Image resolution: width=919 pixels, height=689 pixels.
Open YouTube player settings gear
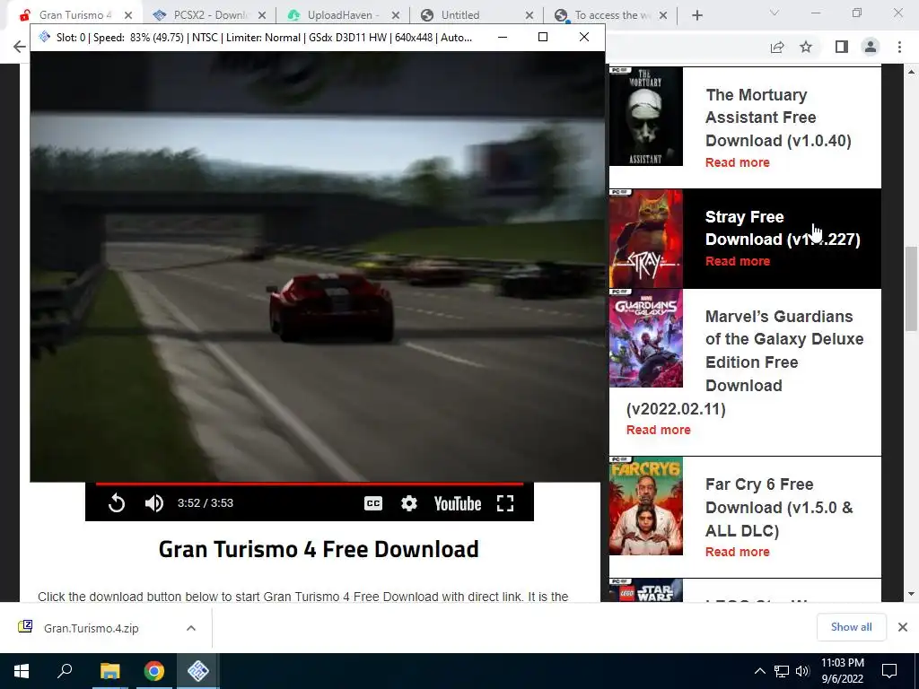409,503
